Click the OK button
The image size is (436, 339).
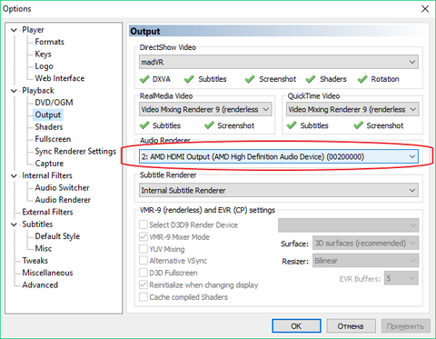point(296,326)
